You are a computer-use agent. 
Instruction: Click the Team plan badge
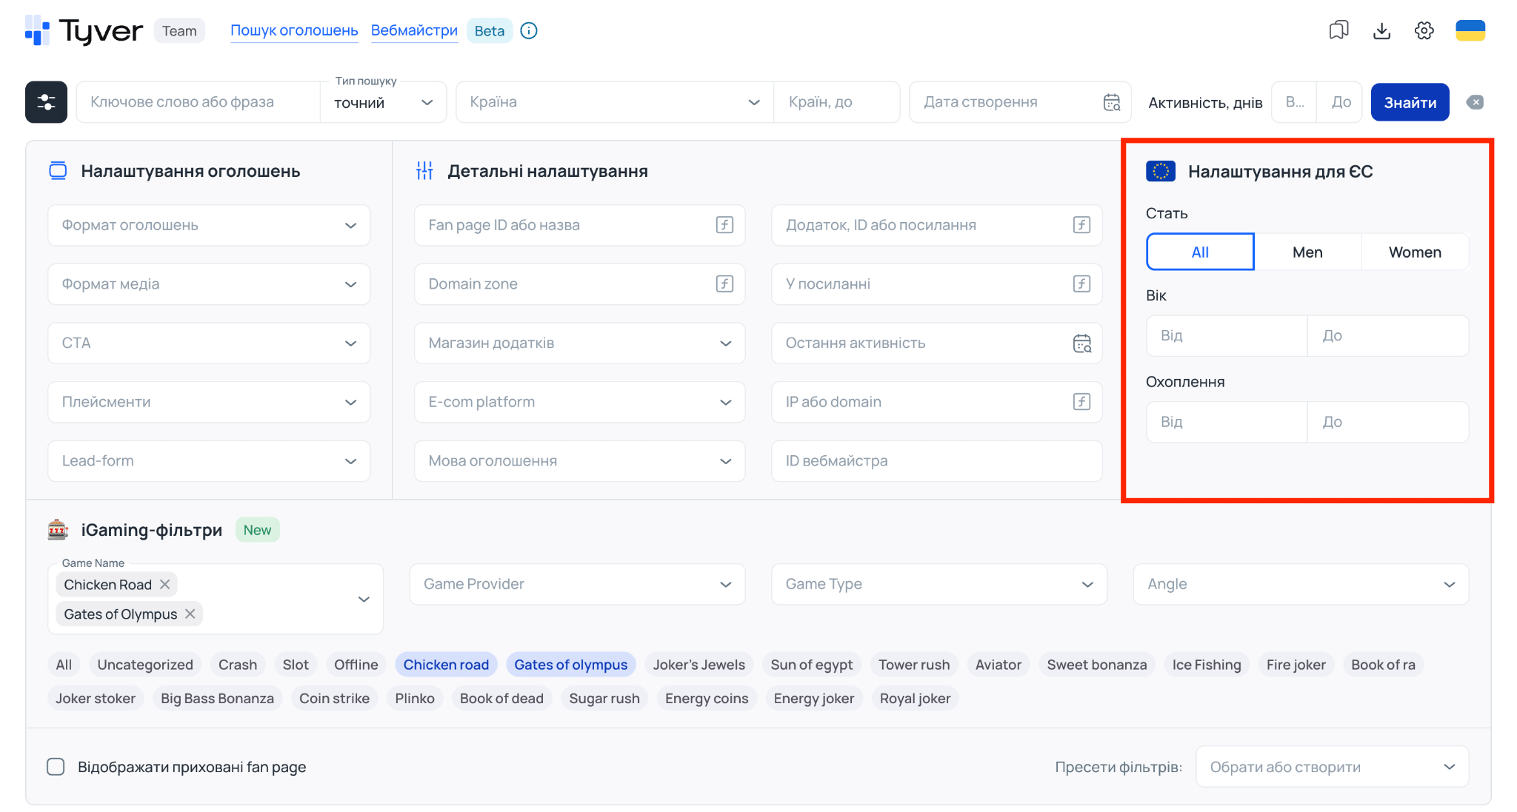tap(179, 30)
